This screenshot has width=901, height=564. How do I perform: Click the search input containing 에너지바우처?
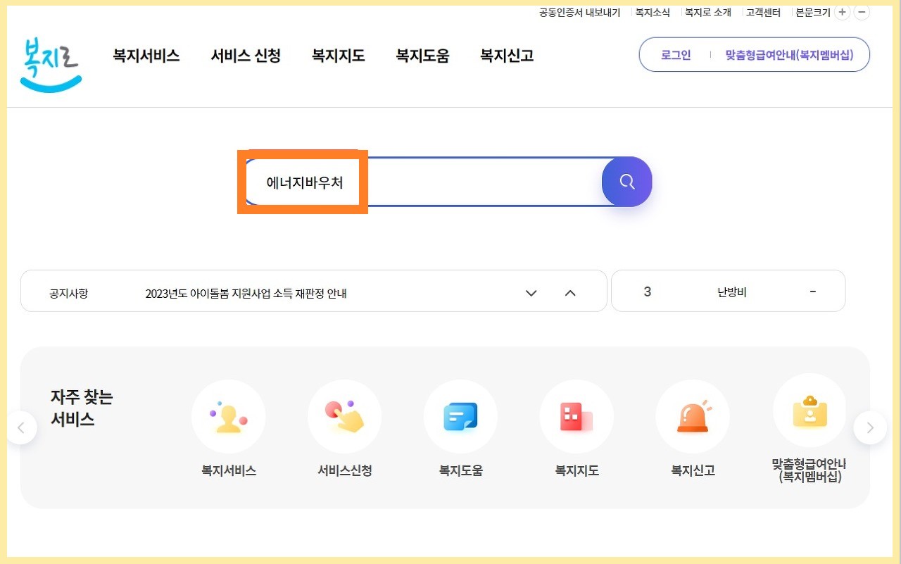tap(303, 182)
